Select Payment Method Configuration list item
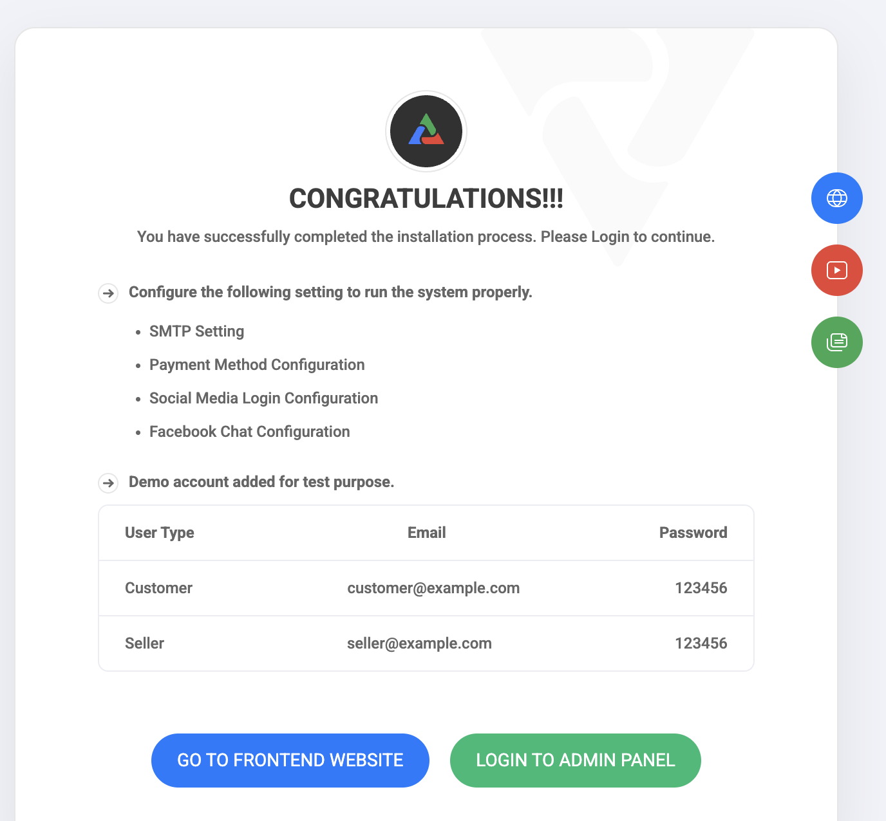886x821 pixels. 257,365
